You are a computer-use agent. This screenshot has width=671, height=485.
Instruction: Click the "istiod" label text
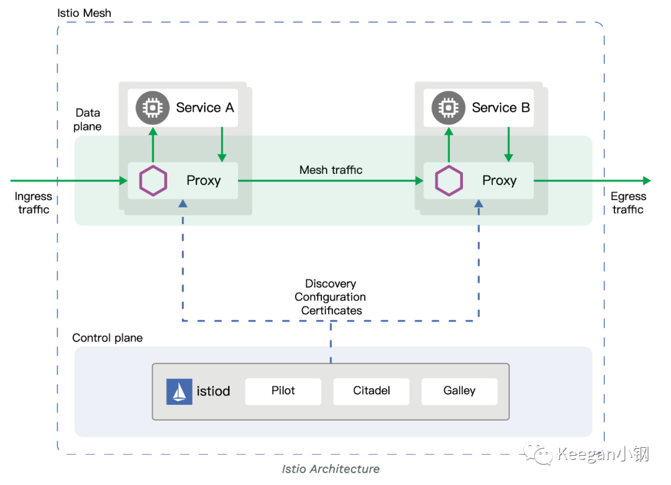213,391
